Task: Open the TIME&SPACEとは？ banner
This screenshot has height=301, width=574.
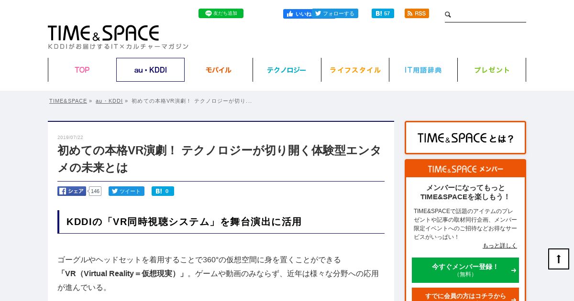Action: tap(465, 138)
